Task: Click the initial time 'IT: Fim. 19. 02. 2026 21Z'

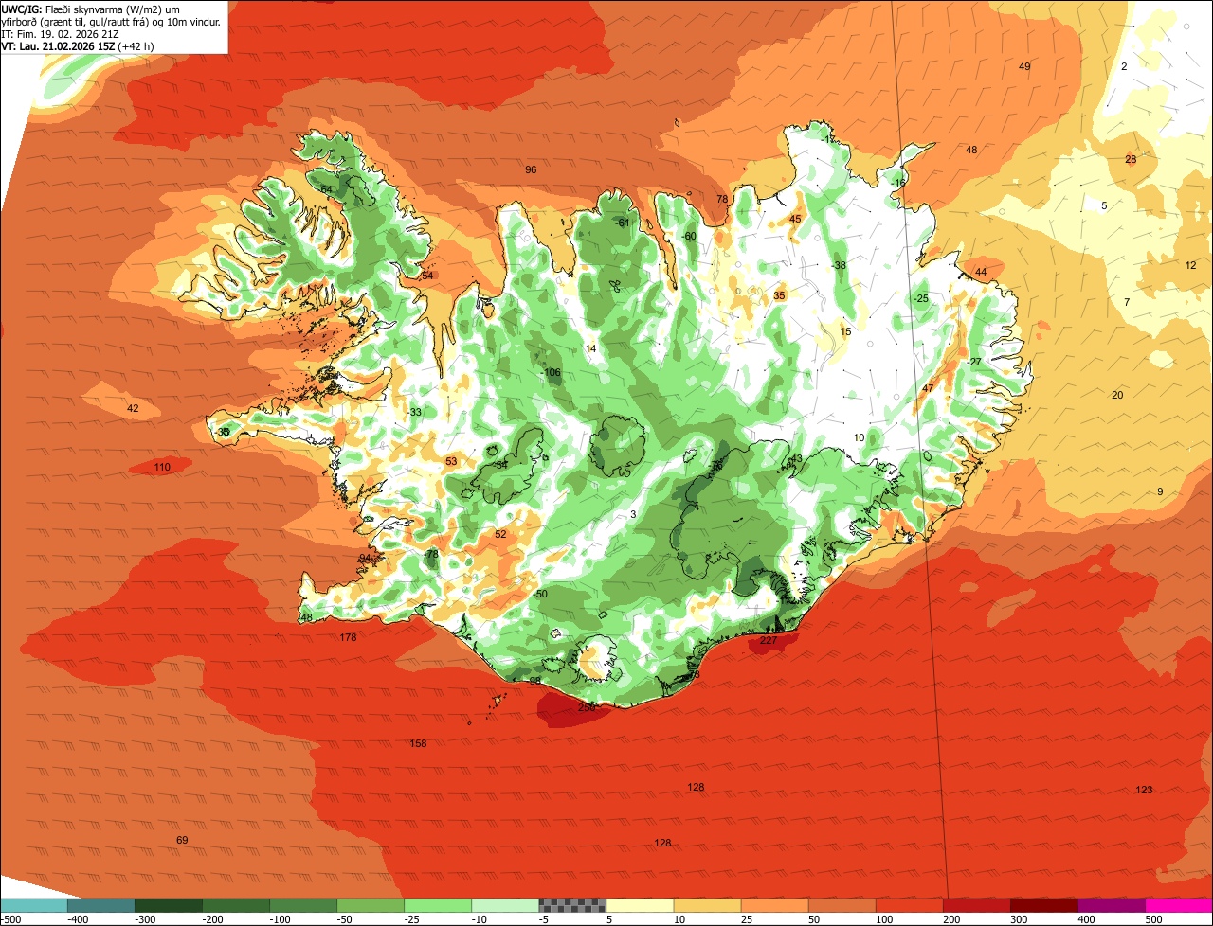Action: [x=61, y=33]
